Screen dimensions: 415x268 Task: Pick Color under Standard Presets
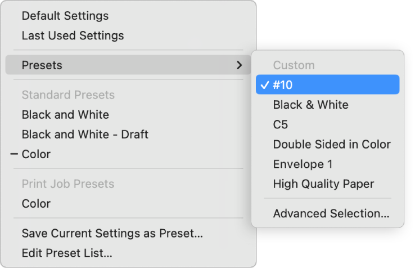(36, 154)
